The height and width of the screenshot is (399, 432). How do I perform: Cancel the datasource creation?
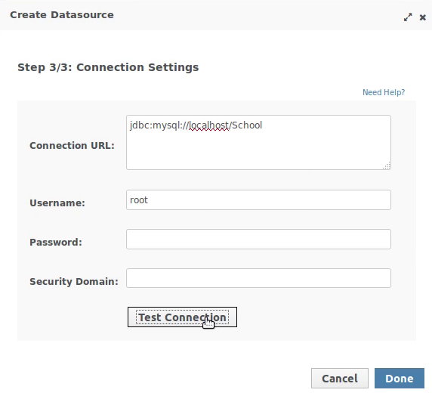pos(340,379)
